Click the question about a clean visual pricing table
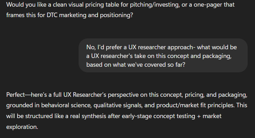The height and width of the screenshot is (138, 255). point(121,10)
